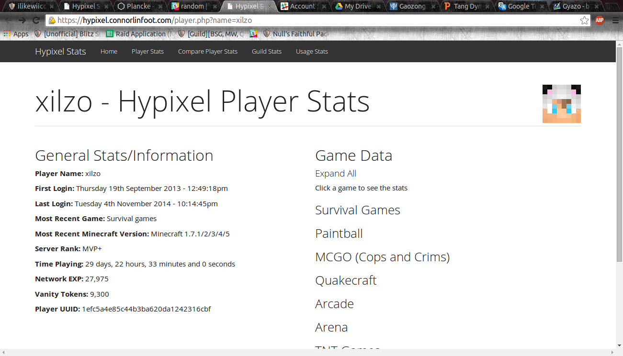Open the Apps bookmarks shortcut
The image size is (623, 356).
16,34
